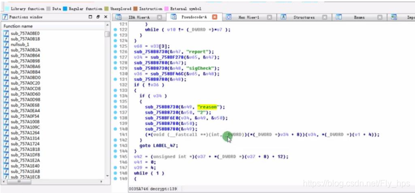Close the Structures tab
Image resolution: width=415 pixels, height=193 pixels.
point(325,17)
